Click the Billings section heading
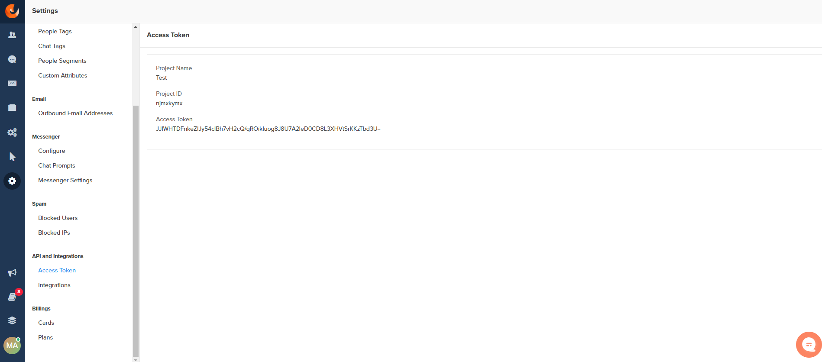The width and height of the screenshot is (822, 362). pyautogui.click(x=41, y=308)
